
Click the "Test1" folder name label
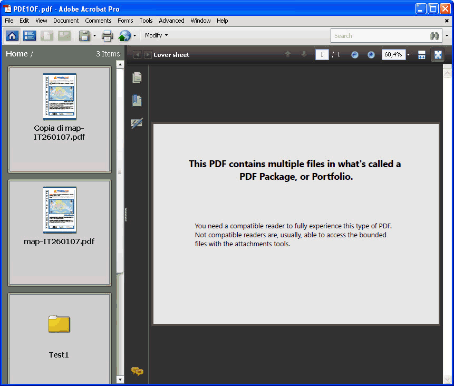[59, 355]
